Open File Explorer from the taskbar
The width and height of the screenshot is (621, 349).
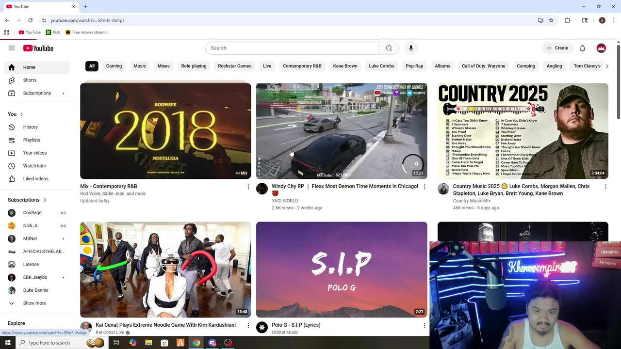[x=148, y=343]
